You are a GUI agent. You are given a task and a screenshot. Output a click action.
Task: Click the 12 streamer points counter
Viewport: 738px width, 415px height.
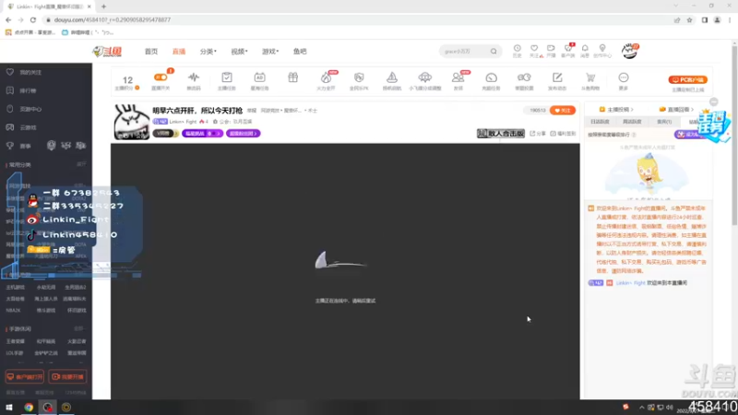point(127,82)
